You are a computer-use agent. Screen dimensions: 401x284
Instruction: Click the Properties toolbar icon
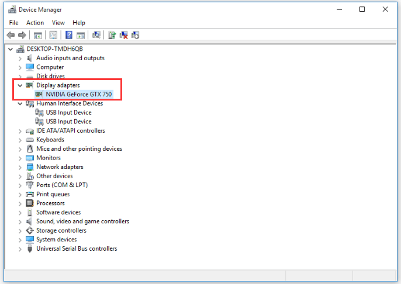pos(54,35)
